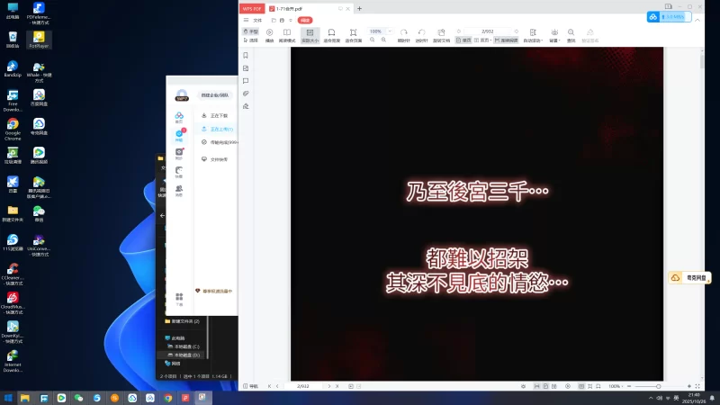The width and height of the screenshot is (720, 405).
Task: Open the File menu in WPS
Action: click(256, 19)
